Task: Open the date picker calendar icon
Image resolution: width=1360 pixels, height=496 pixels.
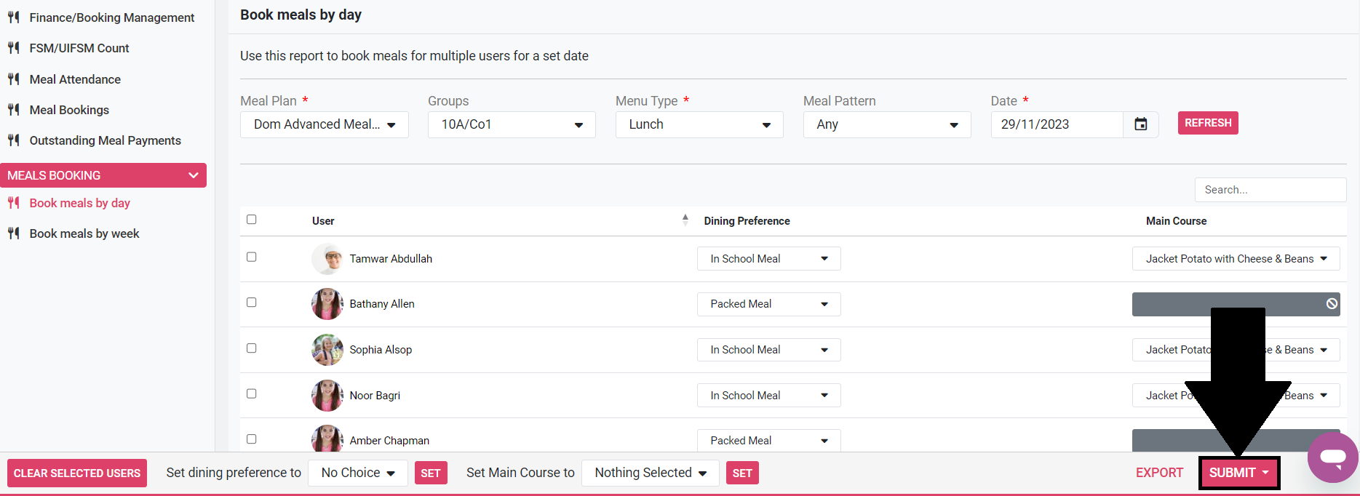Action: click(1140, 124)
